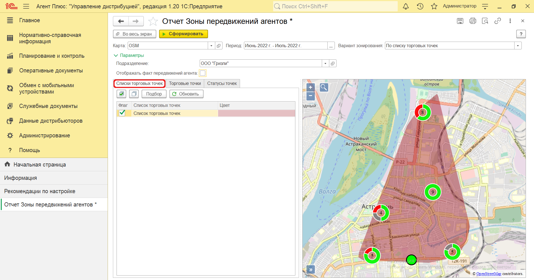Switch to Статусы точек tab

[222, 84]
